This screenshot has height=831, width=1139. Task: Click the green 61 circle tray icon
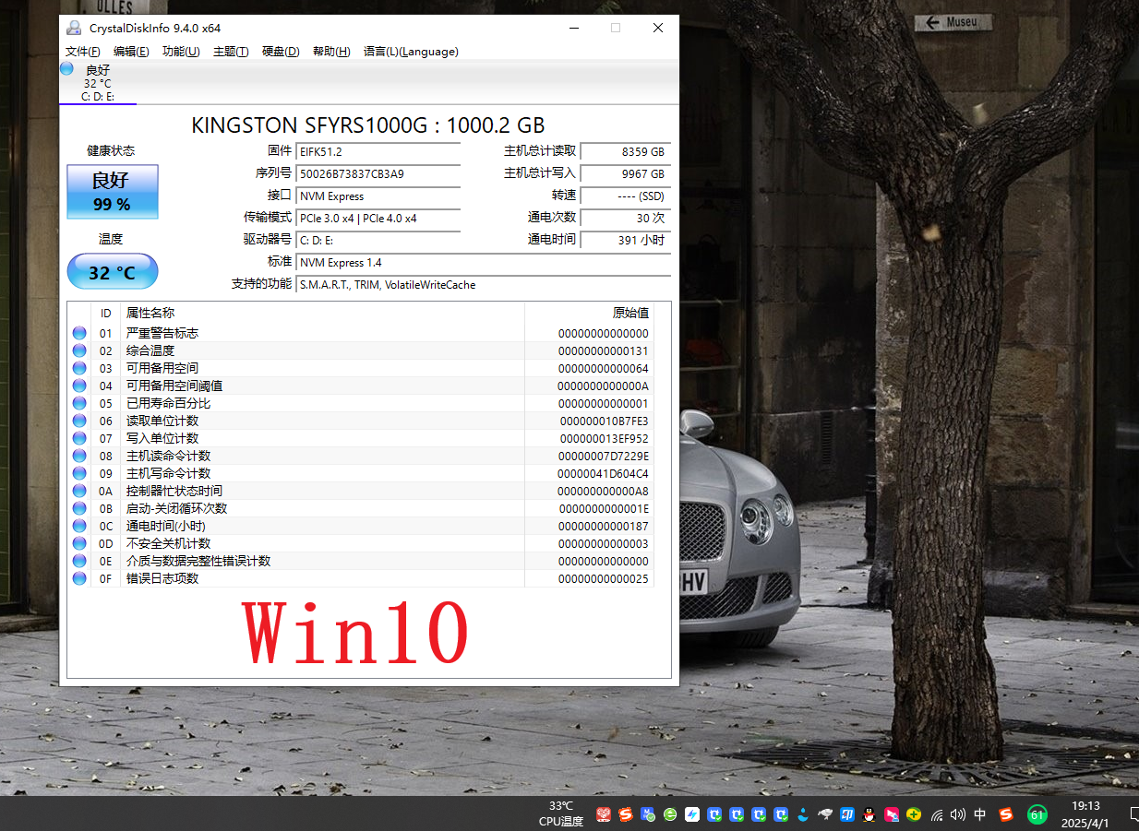pos(1037,814)
